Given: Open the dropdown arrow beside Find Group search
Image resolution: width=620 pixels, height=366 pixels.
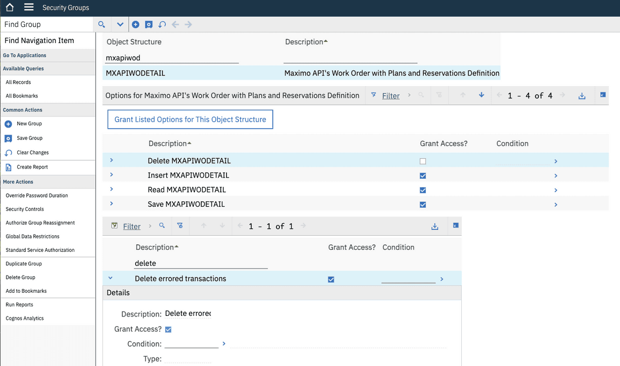Looking at the screenshot, I should [120, 24].
